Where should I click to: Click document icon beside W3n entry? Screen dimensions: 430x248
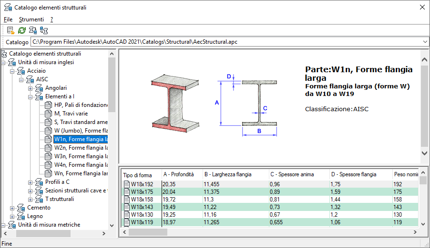[x=48, y=156]
